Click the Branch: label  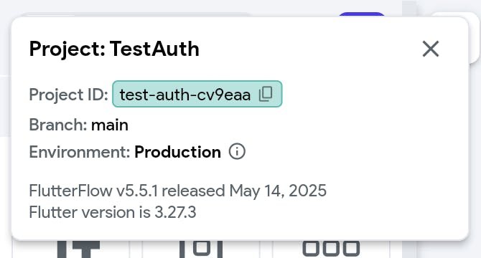coord(58,125)
